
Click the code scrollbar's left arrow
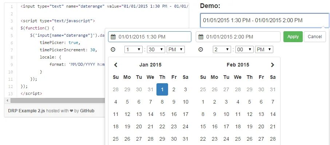pyautogui.click(x=7, y=100)
